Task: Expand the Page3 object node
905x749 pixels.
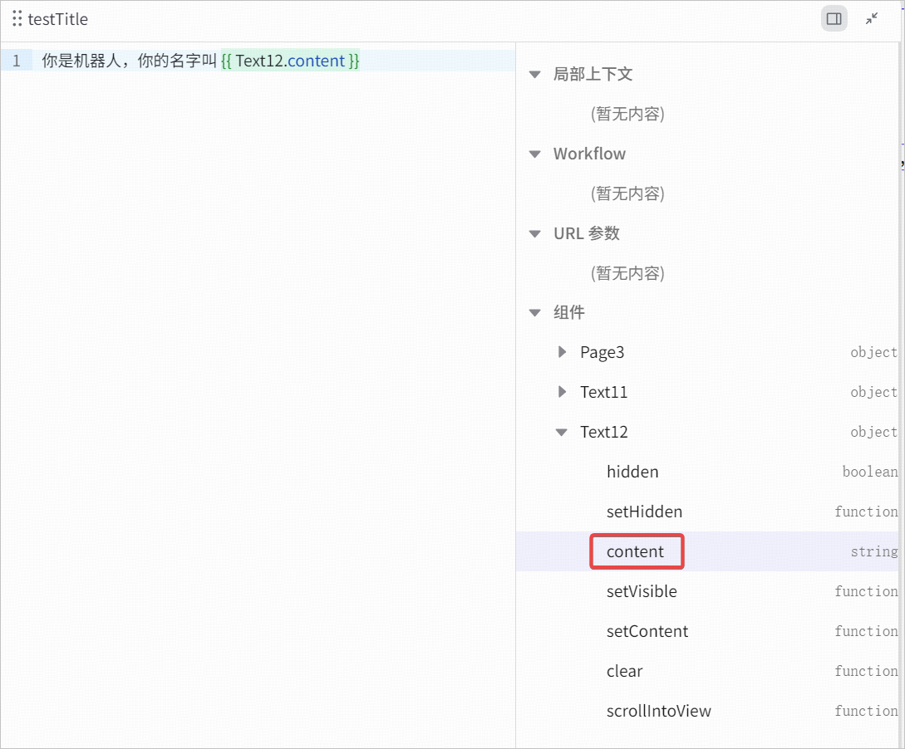Action: (562, 352)
